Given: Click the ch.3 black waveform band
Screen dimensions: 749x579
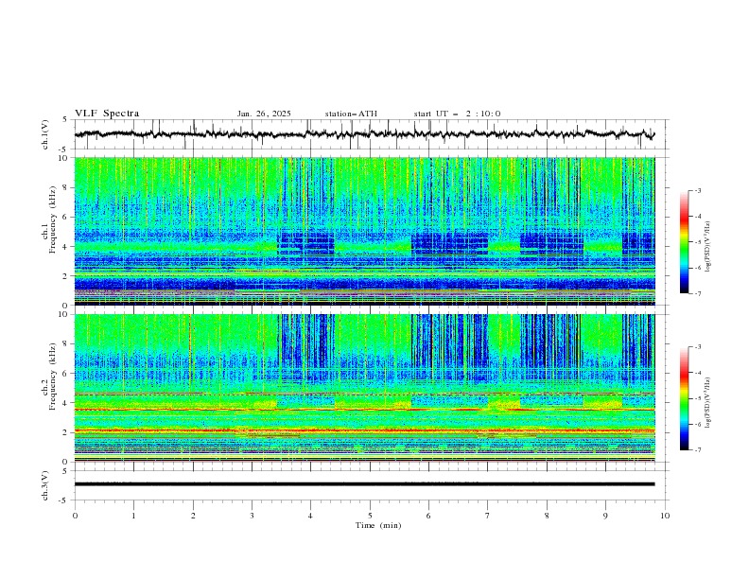Looking at the screenshot, I should [x=364, y=484].
